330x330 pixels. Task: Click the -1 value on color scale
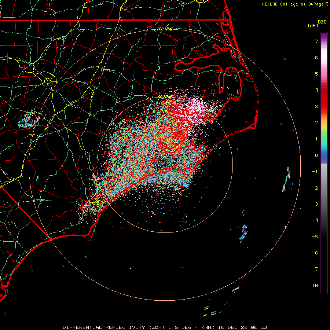pos(315,172)
